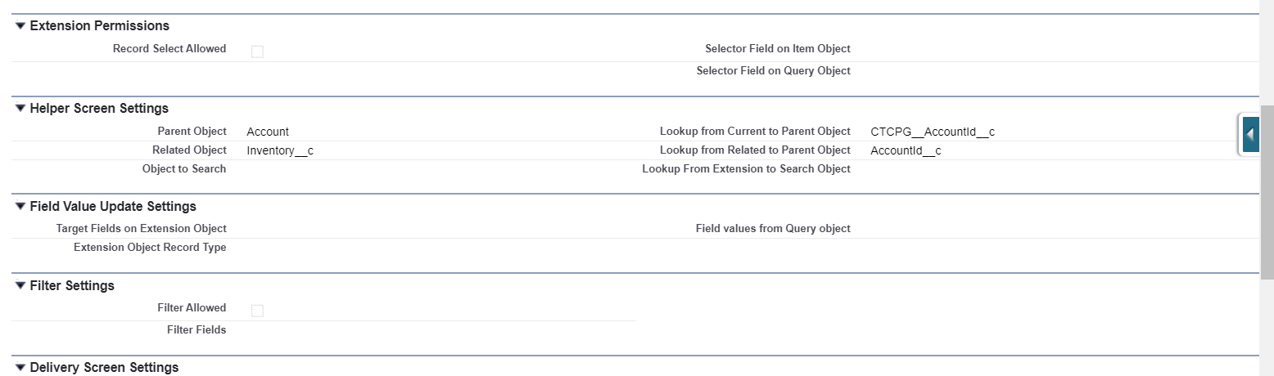1274x376 pixels.
Task: Toggle the Filter Allowed checkbox
Action: click(257, 311)
